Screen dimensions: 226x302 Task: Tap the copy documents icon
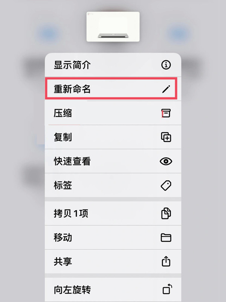pyautogui.click(x=166, y=213)
